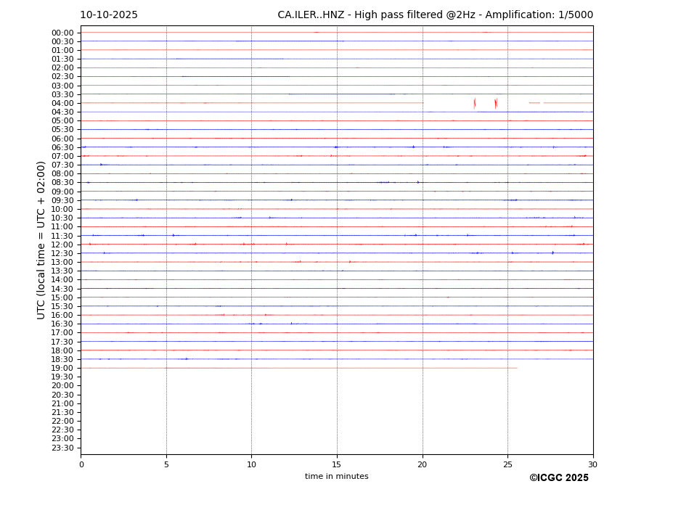Click the x-axis tick label 10

tap(251, 464)
